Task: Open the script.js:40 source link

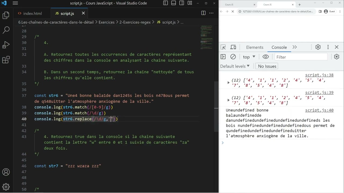Action: (319, 110)
